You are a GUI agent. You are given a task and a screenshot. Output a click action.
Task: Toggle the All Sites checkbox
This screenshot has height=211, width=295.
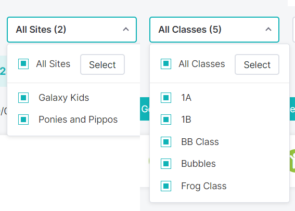(x=23, y=64)
